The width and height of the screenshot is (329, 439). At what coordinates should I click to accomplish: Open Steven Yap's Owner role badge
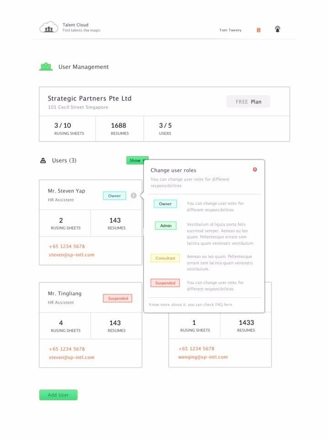tap(114, 196)
